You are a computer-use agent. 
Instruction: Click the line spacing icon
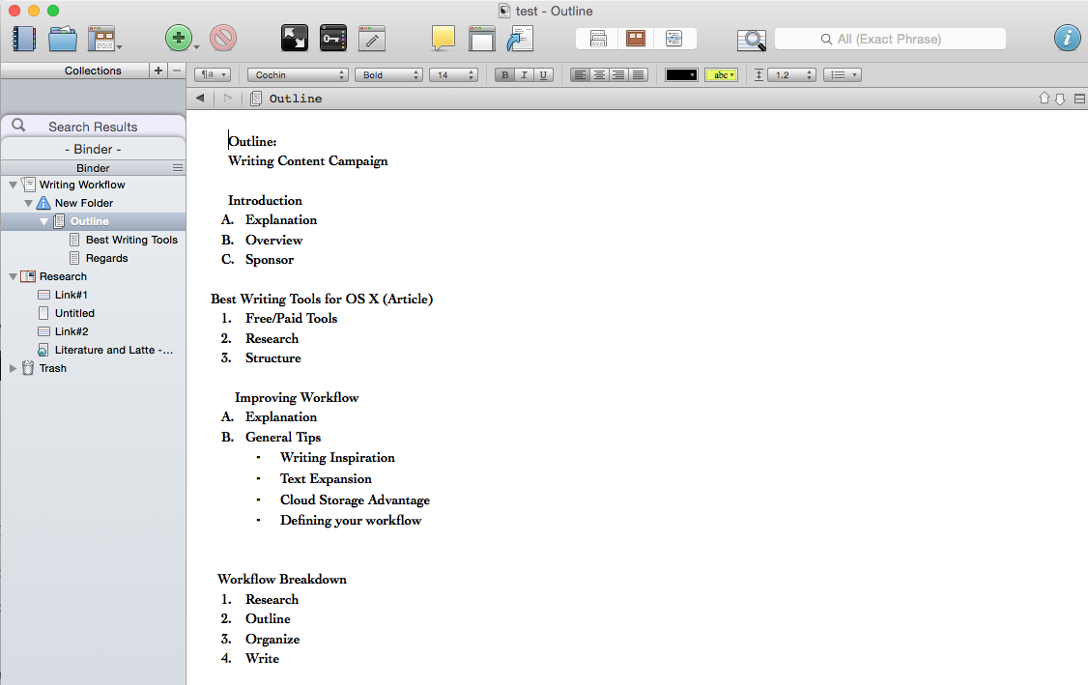tap(759, 75)
